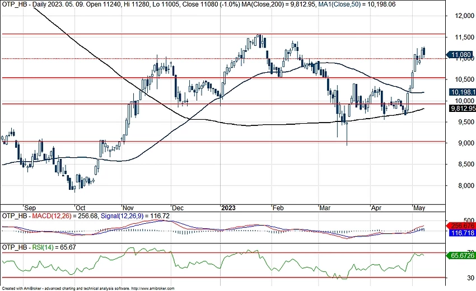Click the Sep label on time axis
Image resolution: width=476 pixels, height=291 pixels.
click(x=30, y=208)
